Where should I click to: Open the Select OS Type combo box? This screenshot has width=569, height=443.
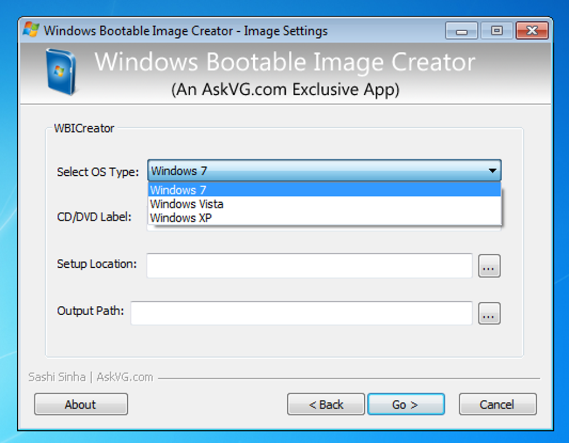coord(324,171)
